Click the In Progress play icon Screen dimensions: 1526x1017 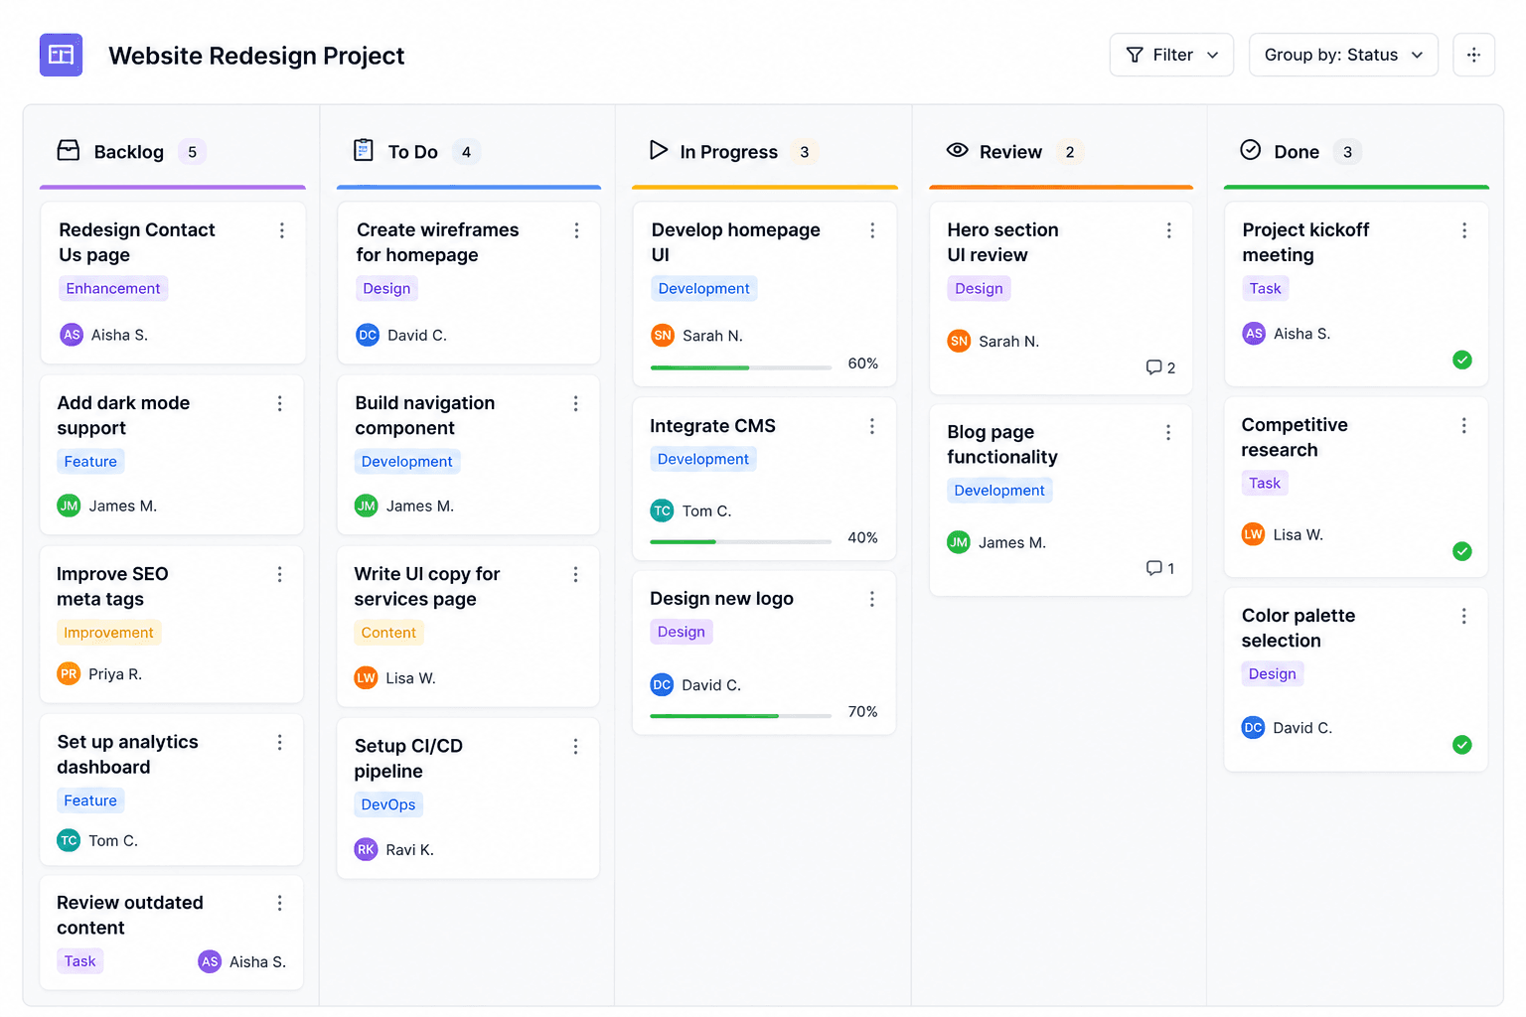coord(659,151)
